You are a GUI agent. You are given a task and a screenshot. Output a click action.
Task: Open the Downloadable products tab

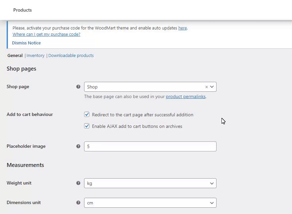tap(71, 56)
